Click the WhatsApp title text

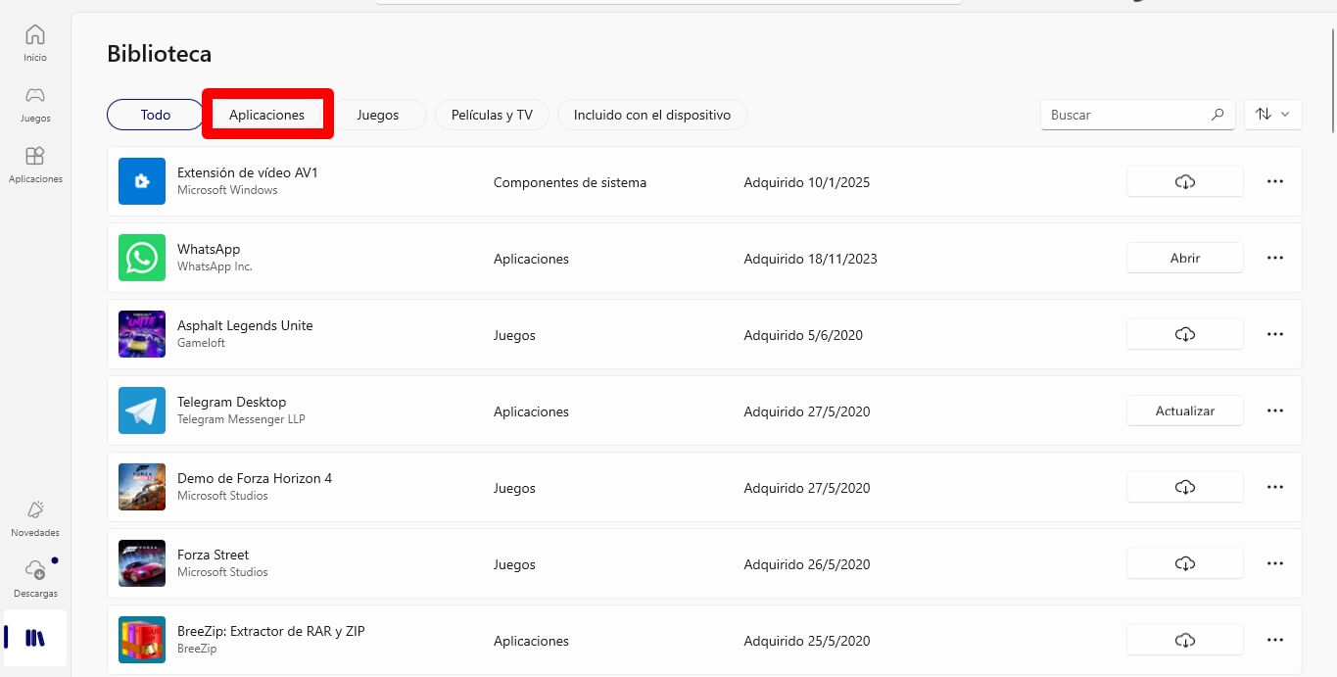pos(209,249)
